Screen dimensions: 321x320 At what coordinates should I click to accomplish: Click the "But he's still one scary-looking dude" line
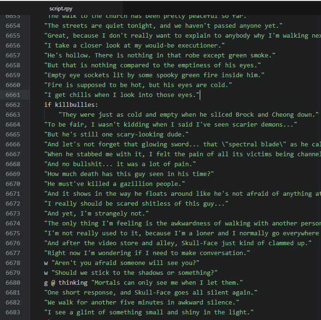pos(116,135)
